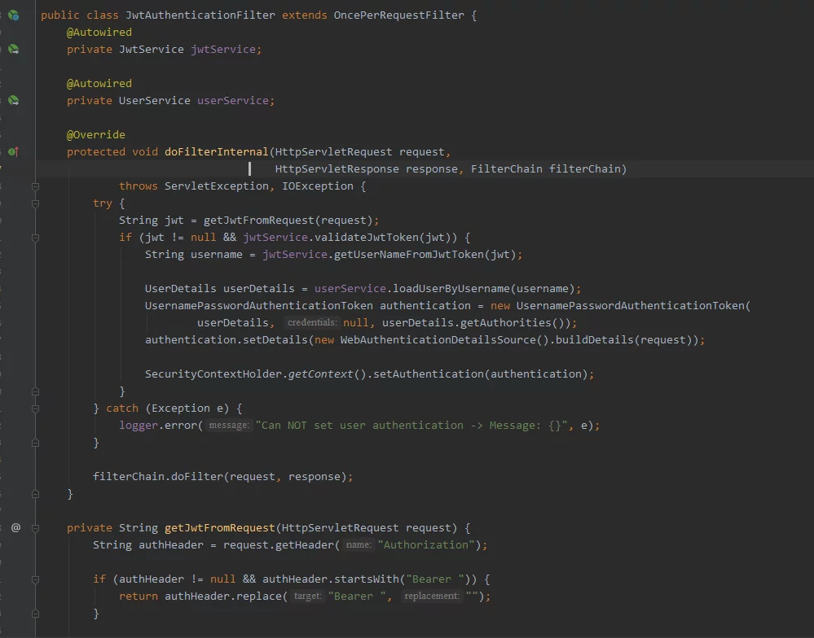The width and height of the screenshot is (814, 638).
Task: Click the autowired dependency gutter icon for jwtService
Action: (14, 50)
